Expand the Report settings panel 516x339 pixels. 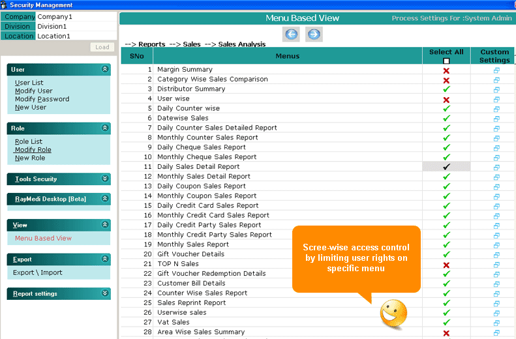(105, 293)
